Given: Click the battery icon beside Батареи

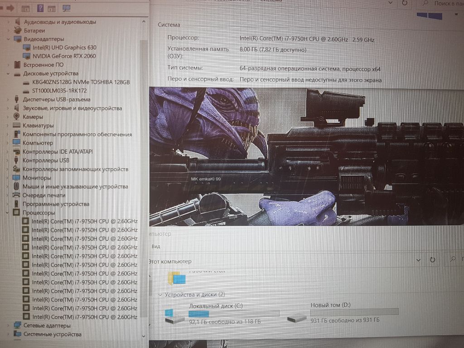Looking at the screenshot, I should tap(18, 30).
